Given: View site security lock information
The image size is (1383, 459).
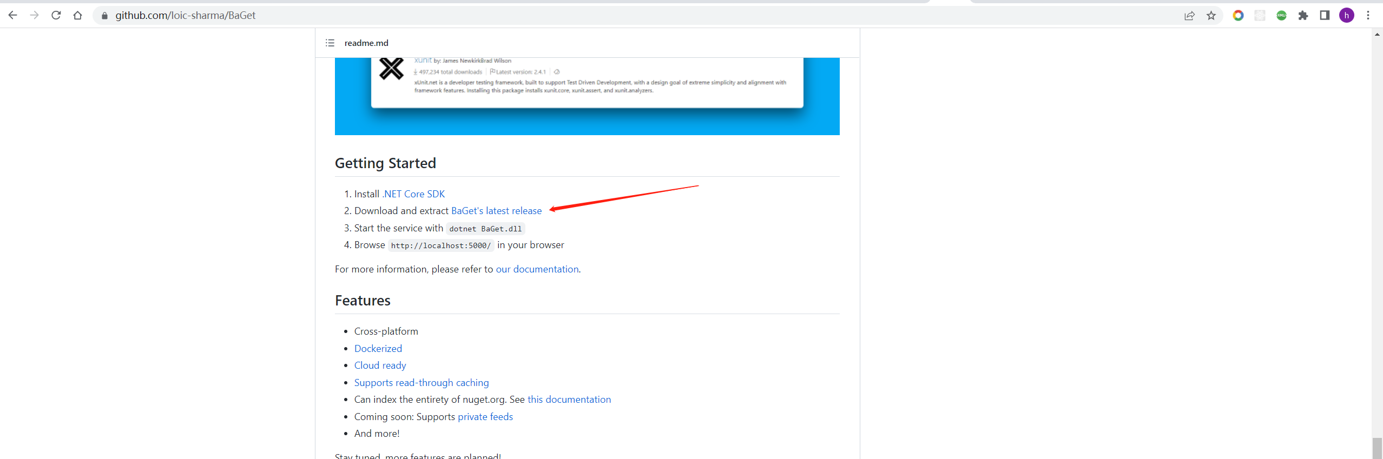Looking at the screenshot, I should pos(104,16).
